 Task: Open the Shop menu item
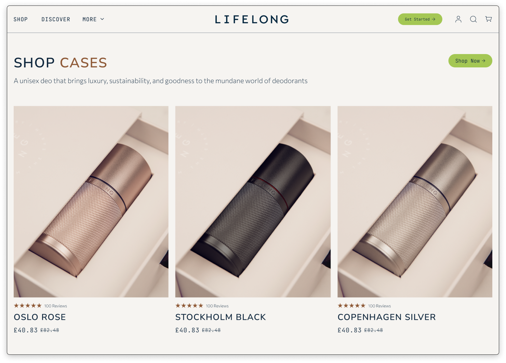[21, 20]
